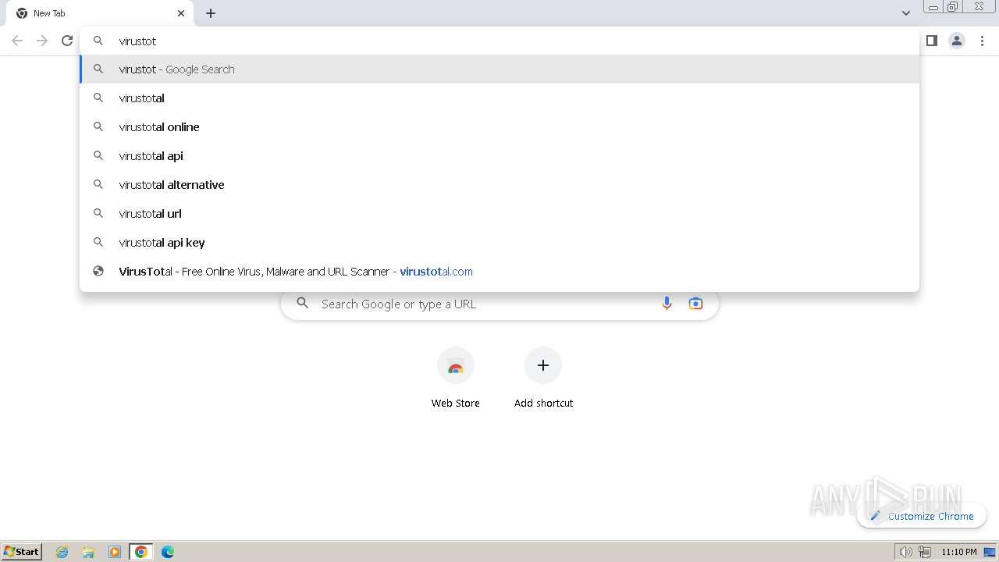Viewport: 999px width, 562px height.
Task: Open Google Lens image search icon
Action: [x=695, y=304]
